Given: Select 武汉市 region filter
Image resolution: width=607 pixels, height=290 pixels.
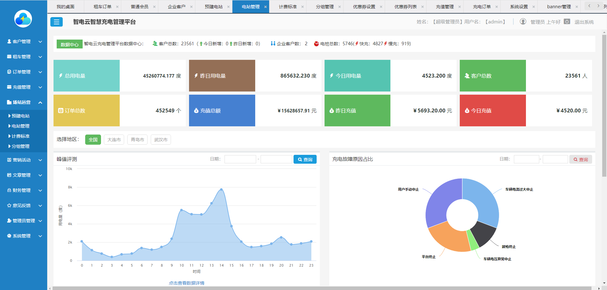Looking at the screenshot, I should 161,140.
